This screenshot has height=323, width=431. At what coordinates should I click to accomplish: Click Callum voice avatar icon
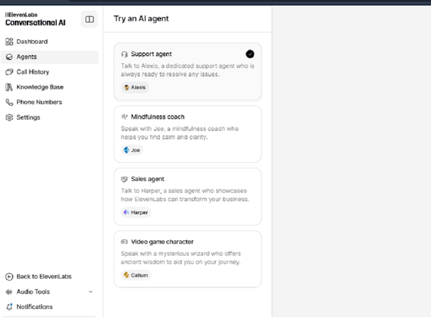point(126,275)
